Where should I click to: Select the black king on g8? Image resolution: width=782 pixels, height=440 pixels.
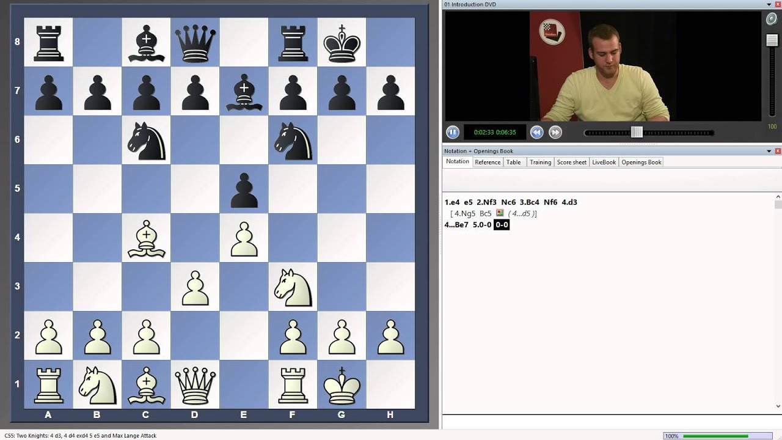(342, 42)
